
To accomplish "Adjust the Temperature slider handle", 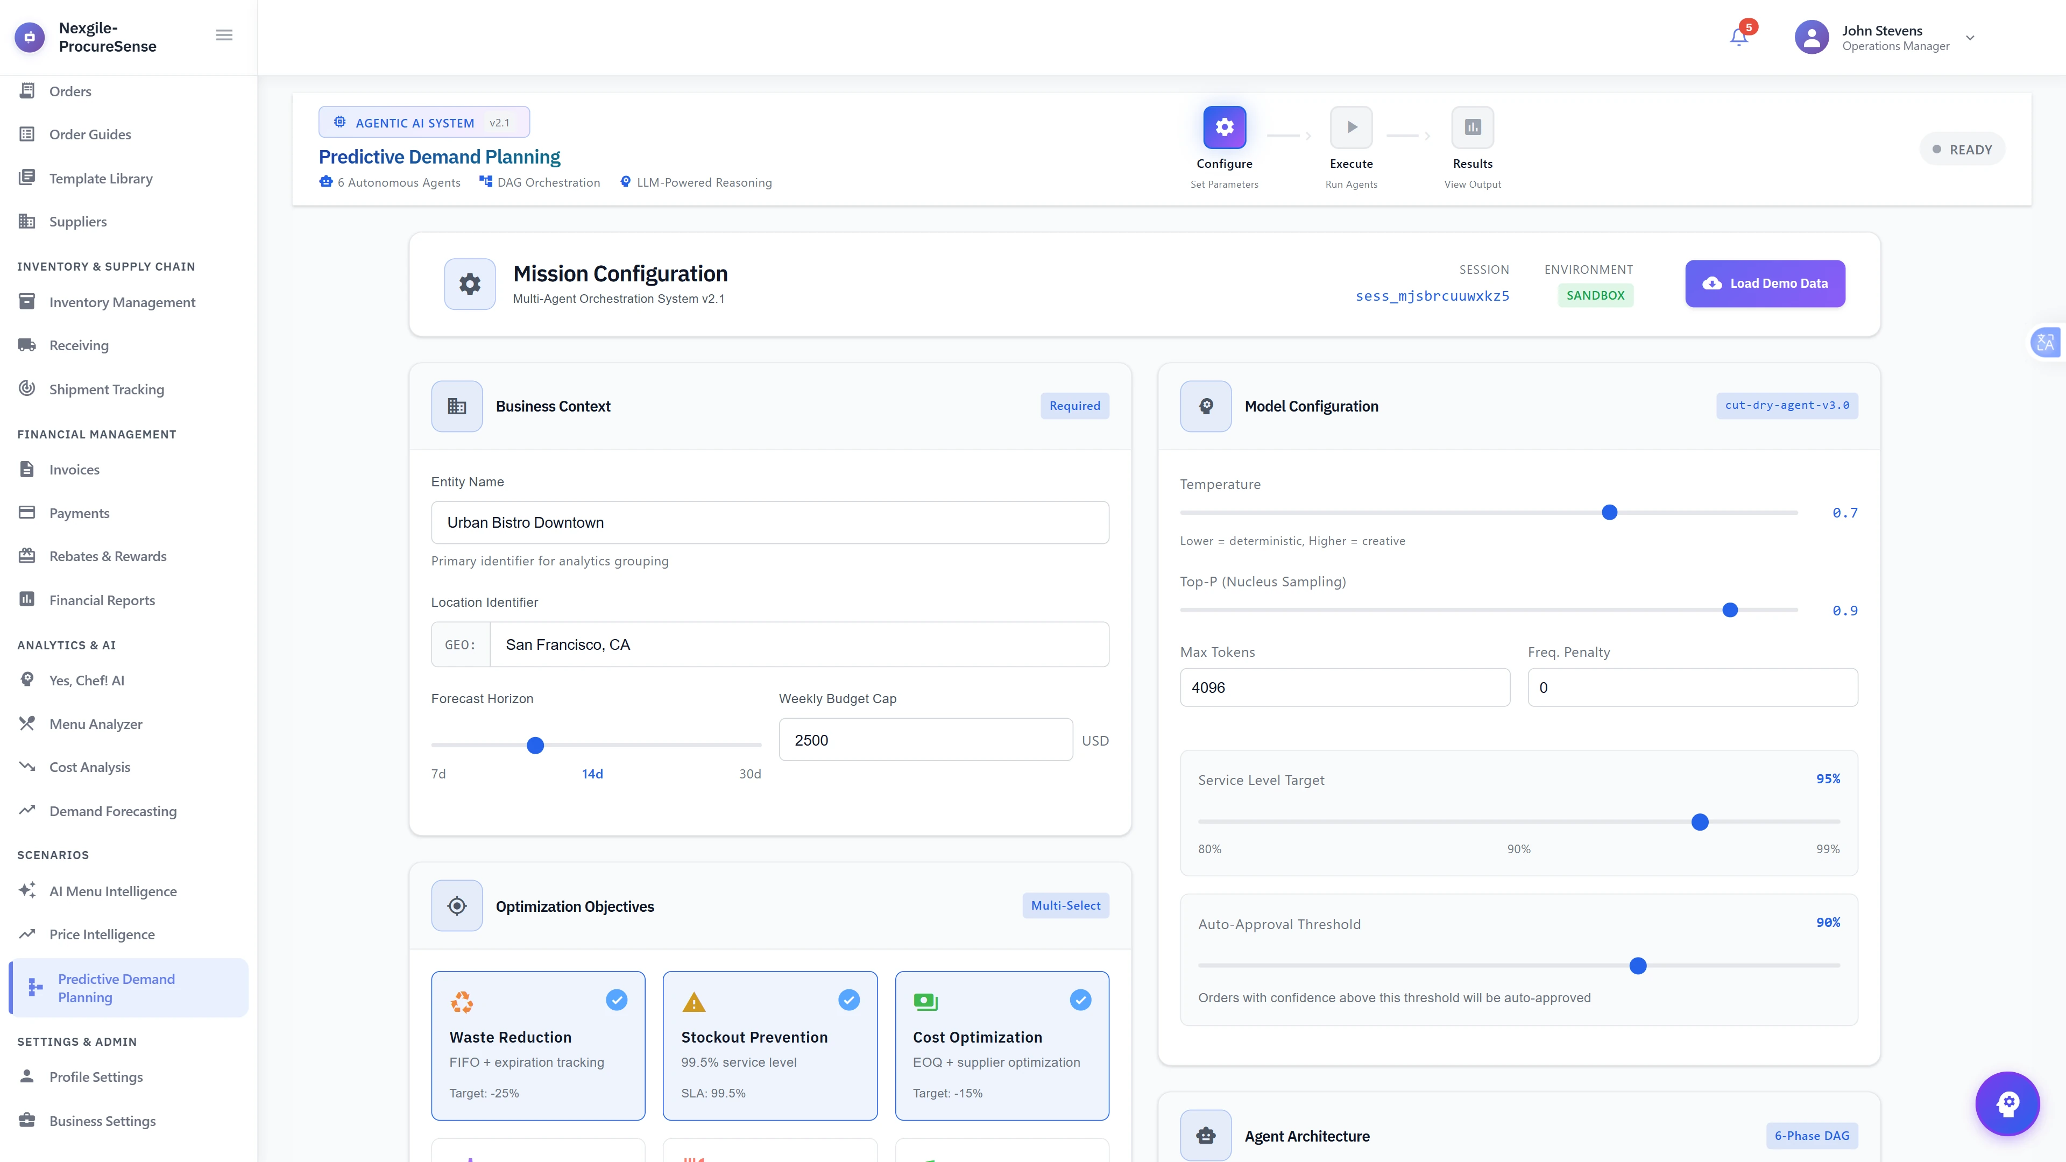I will click(x=1609, y=513).
